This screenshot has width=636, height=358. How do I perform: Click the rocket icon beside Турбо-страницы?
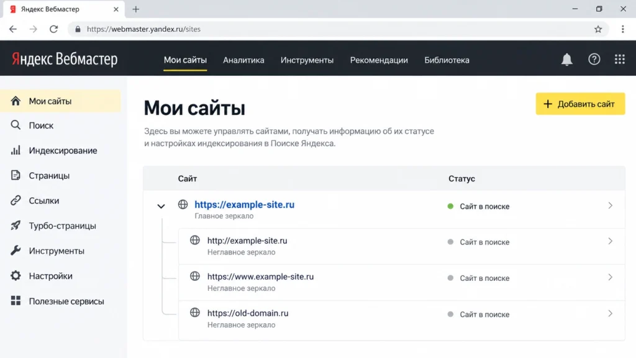click(x=16, y=225)
